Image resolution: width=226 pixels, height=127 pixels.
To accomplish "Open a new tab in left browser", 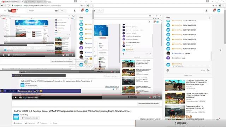I will (x=49, y=2).
